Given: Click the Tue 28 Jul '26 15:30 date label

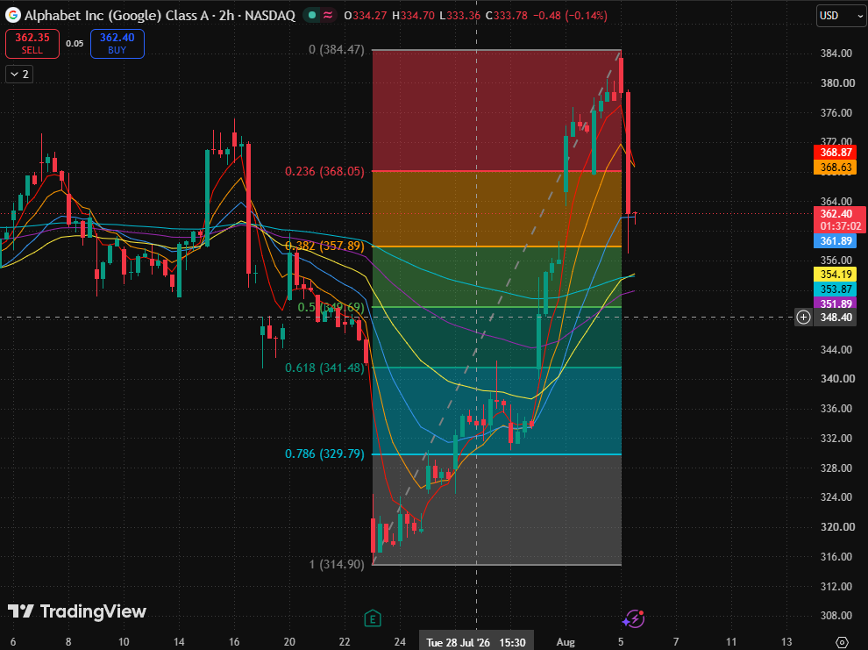Looking at the screenshot, I should [x=476, y=642].
